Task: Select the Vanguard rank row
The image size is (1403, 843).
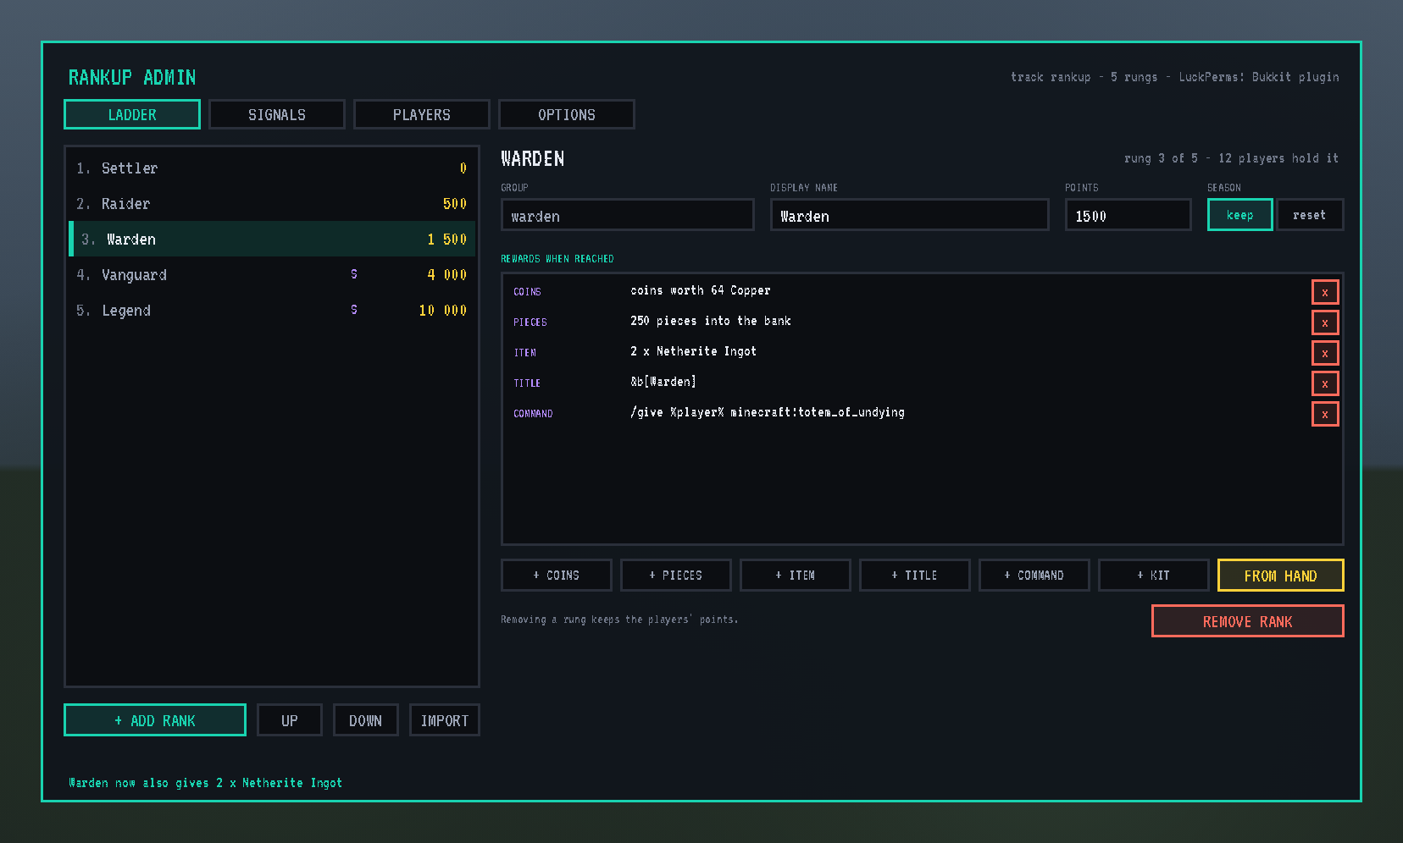Action: tap(272, 275)
